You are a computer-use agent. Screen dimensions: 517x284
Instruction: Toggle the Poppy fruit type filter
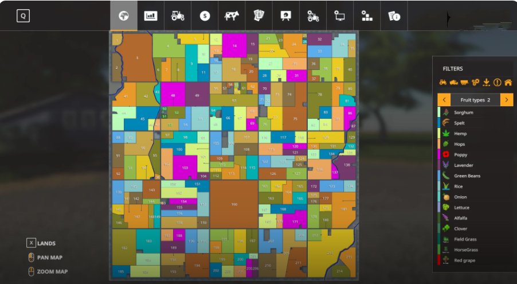pyautogui.click(x=460, y=155)
